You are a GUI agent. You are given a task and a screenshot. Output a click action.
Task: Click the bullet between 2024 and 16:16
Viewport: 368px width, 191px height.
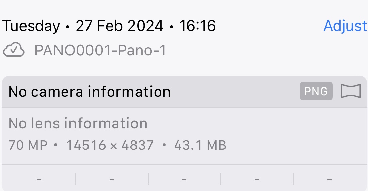click(171, 27)
